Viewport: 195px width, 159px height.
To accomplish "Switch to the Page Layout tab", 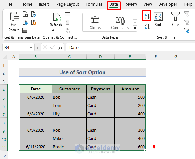I will click(67, 4).
